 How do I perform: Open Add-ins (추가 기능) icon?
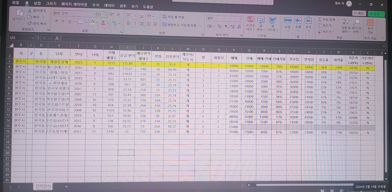(x=370, y=26)
